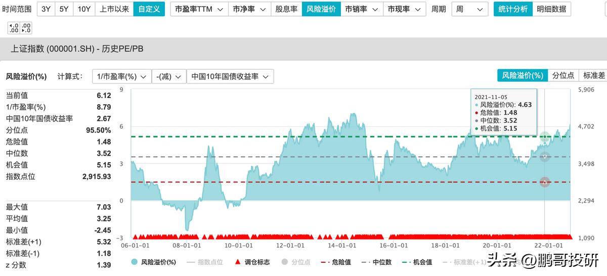The width and height of the screenshot is (607, 276).
Task: Click the gray 中位数 marker on chart
Action: click(x=545, y=157)
